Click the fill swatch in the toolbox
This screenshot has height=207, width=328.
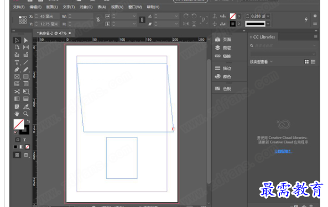click(19, 124)
